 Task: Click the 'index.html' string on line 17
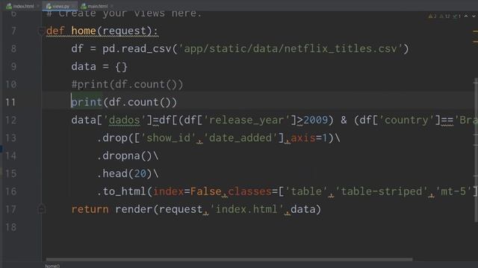246,210
